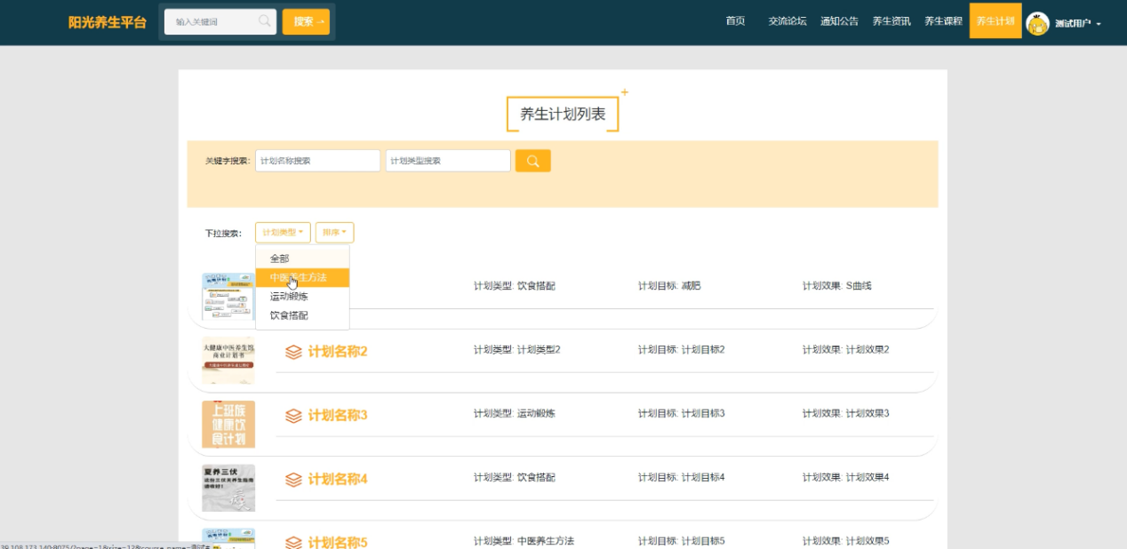
Task: Click the magnifier icon in top search box
Action: pos(264,21)
